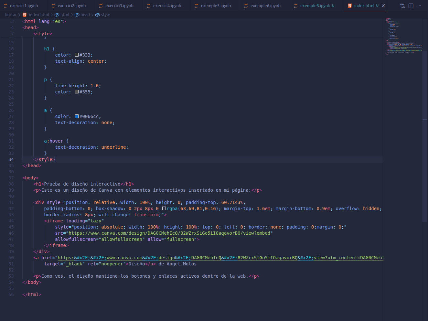
Task: Click Jupyter icon on exercici1.ipynb tab
Action: pyautogui.click(x=5, y=6)
